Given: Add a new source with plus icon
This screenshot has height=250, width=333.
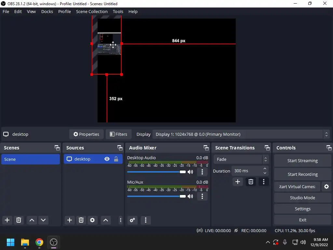Looking at the screenshot, I should tap(70, 220).
